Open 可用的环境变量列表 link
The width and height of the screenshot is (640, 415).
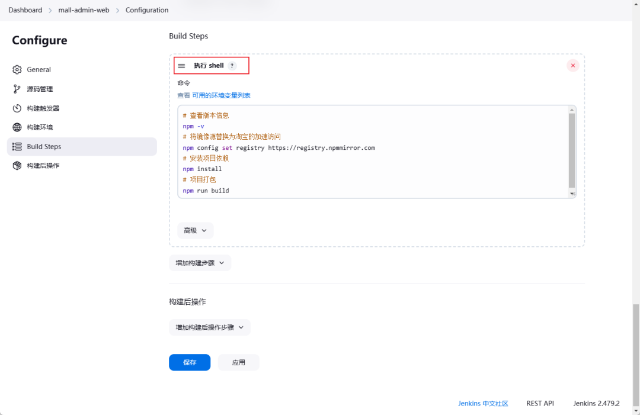click(221, 95)
